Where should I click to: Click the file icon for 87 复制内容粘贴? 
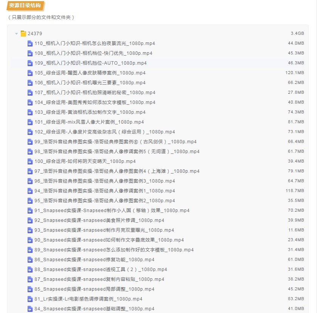click(x=30, y=279)
